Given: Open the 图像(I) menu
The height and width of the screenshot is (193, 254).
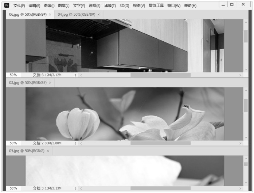Looking at the screenshot, I should [49, 6].
